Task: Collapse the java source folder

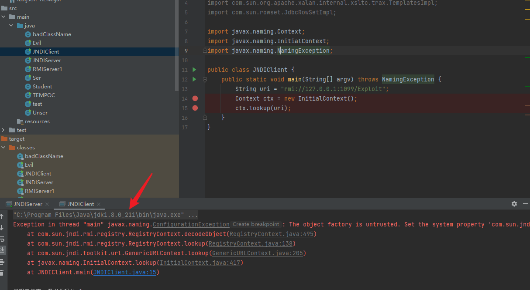Action: coord(11,25)
